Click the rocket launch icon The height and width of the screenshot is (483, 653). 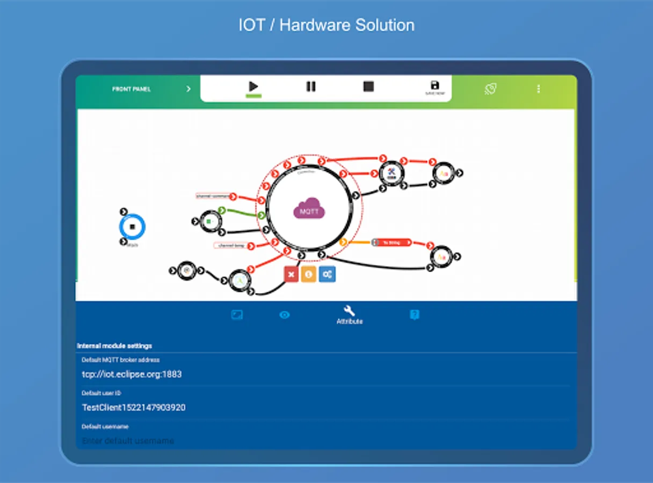tap(490, 89)
